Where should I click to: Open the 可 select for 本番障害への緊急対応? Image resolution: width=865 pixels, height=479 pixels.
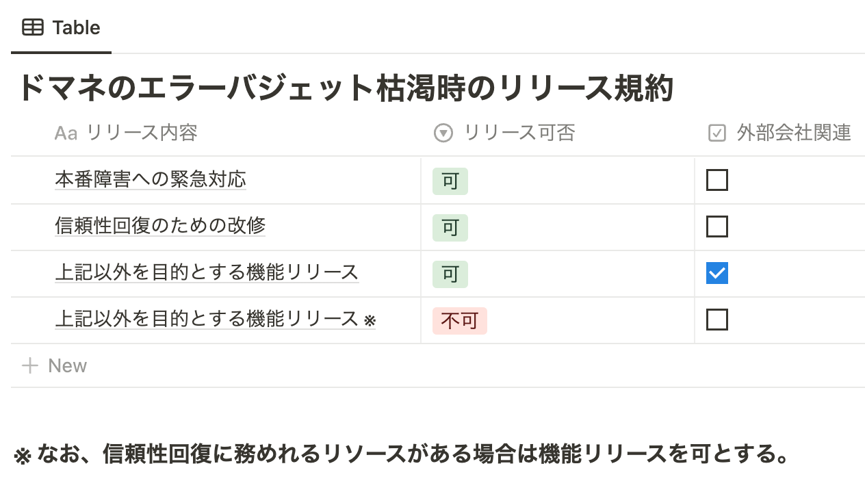click(x=450, y=181)
